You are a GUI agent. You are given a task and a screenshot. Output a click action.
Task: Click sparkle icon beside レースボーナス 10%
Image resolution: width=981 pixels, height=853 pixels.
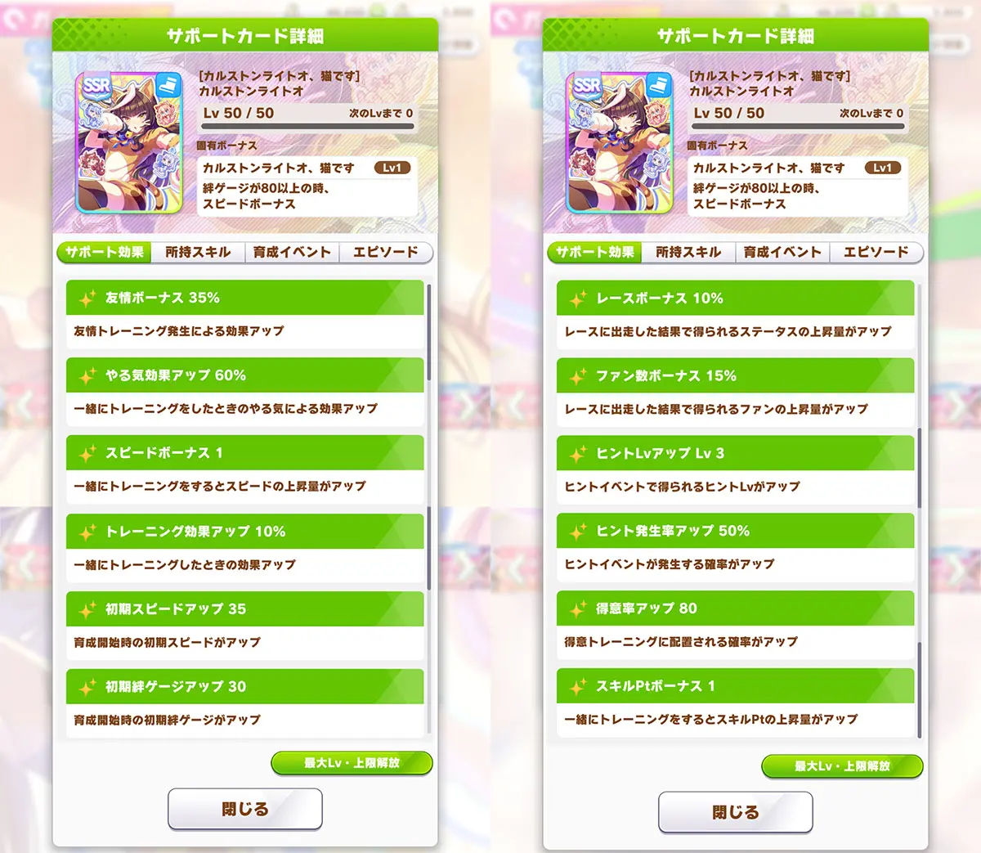point(578,299)
